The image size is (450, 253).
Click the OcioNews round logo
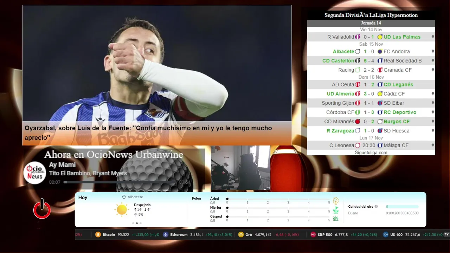(x=35, y=173)
